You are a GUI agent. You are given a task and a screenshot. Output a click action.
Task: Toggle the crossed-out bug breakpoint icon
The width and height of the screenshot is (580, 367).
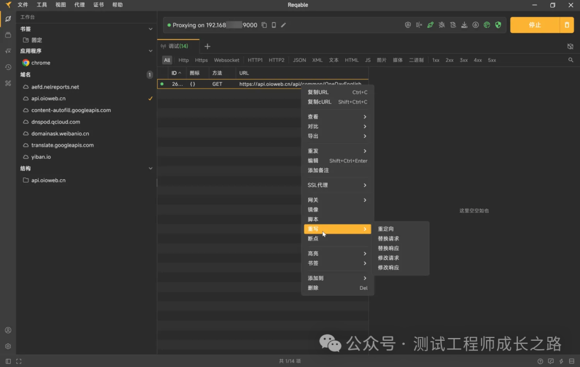[441, 25]
